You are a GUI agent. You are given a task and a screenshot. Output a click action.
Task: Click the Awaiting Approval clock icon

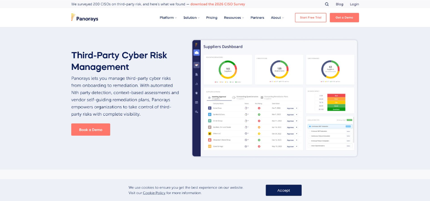[209, 98]
